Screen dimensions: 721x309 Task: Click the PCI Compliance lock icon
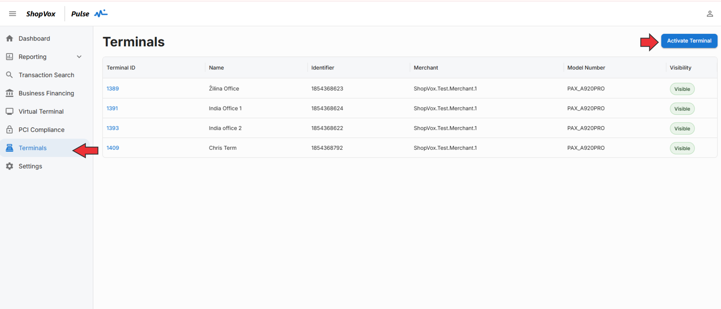pyautogui.click(x=10, y=129)
